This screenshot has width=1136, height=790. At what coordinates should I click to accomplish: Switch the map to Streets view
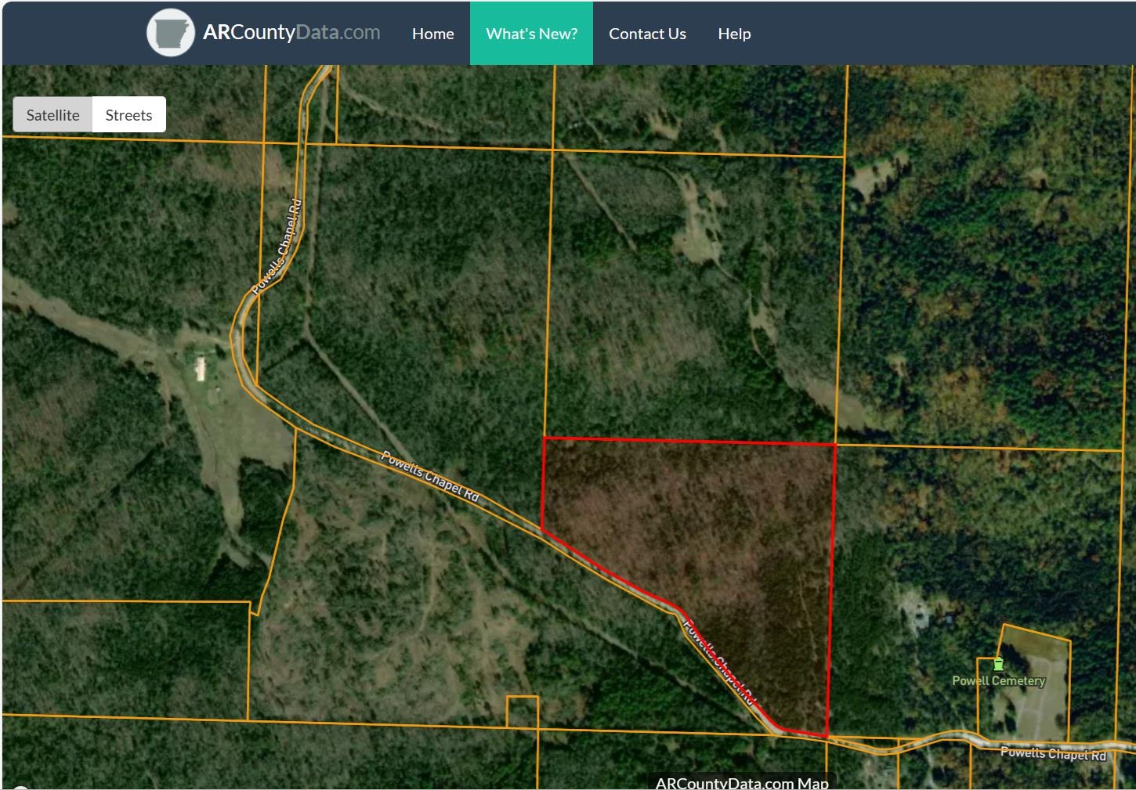[128, 115]
